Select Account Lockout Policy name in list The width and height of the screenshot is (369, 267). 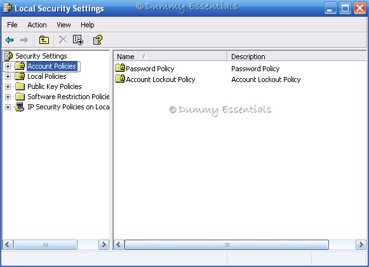(x=161, y=79)
